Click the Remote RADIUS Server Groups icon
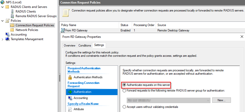Image resolution: width=245 pixels, height=112 pixels. tap(12, 16)
